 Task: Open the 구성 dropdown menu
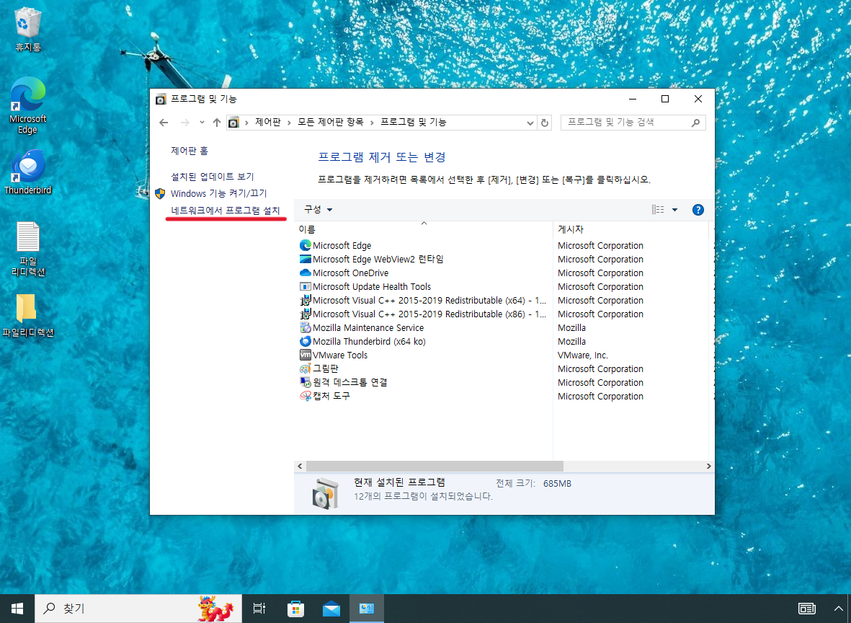click(318, 210)
